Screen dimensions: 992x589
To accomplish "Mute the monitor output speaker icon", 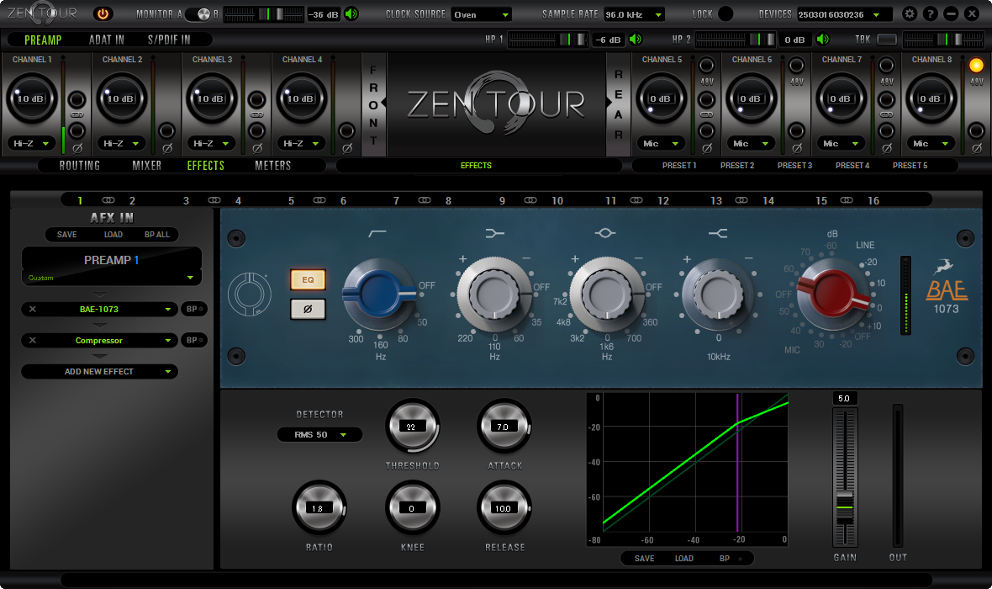I will click(x=351, y=14).
